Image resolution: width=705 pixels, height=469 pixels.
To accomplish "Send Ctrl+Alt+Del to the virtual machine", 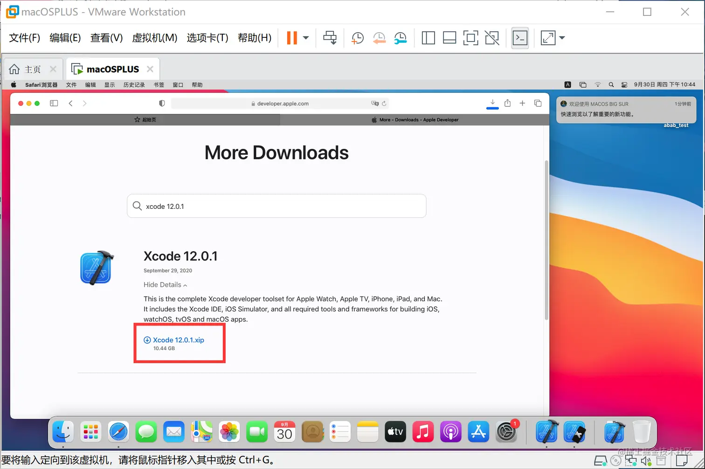I will coord(330,38).
